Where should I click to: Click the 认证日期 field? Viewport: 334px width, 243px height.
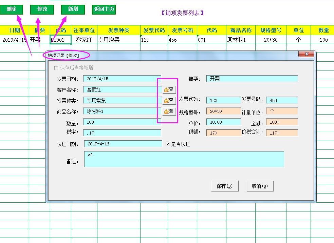122,144
